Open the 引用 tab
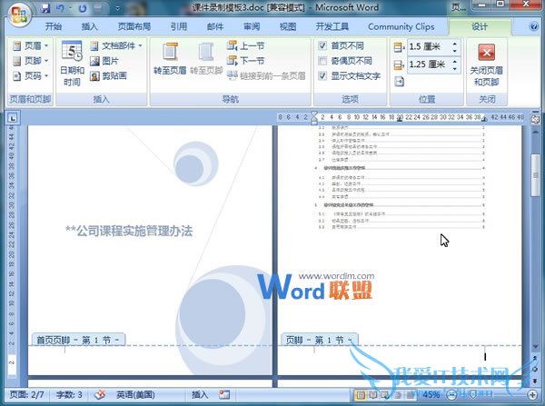This screenshot has width=545, height=406. coord(179,26)
